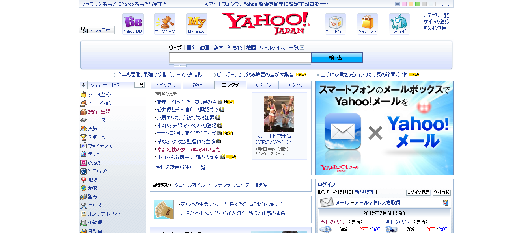Click inside the Yahoo search input field
The width and height of the screenshot is (532, 233).
[x=240, y=58]
